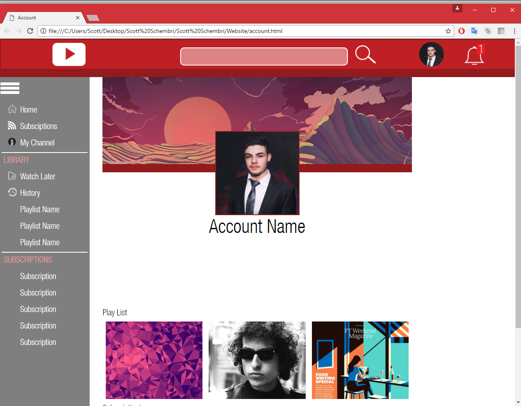Click the scrollbar up arrow
This screenshot has height=406, width=521.
[x=518, y=42]
